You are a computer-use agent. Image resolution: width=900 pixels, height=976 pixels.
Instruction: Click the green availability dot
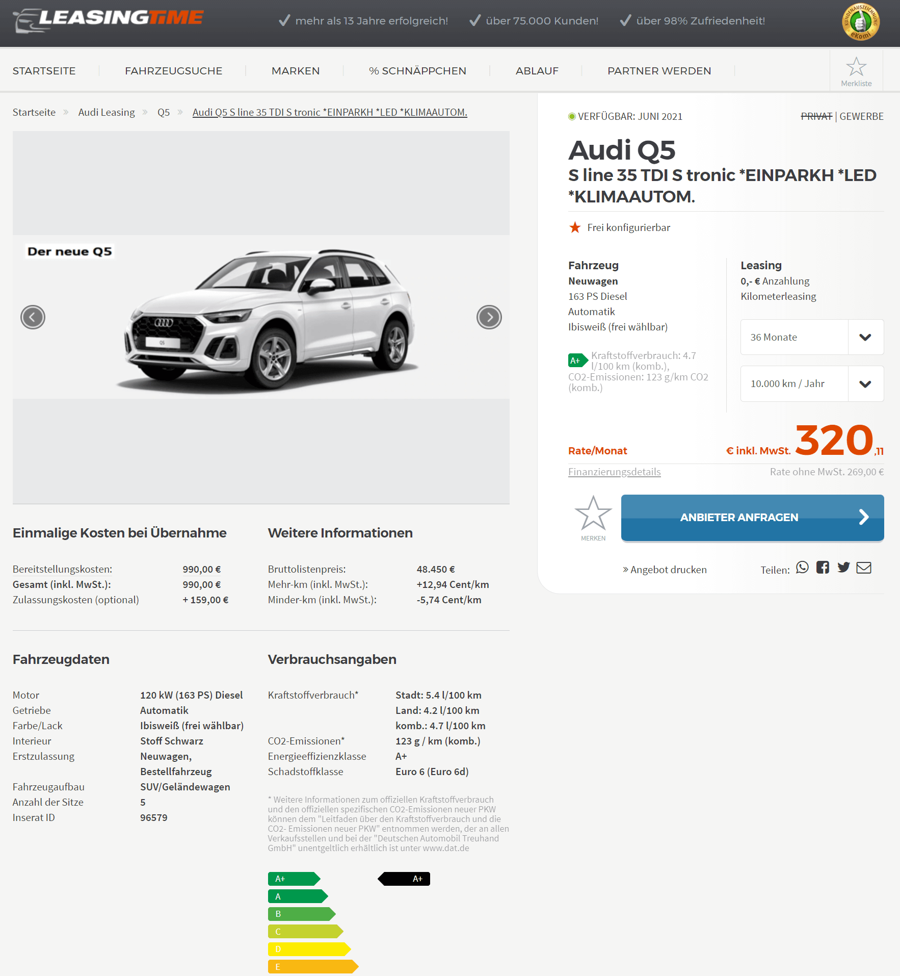point(572,116)
